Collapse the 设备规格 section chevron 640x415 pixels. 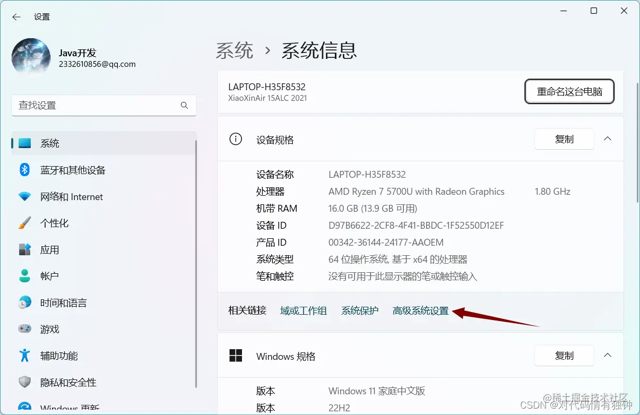[x=608, y=139]
